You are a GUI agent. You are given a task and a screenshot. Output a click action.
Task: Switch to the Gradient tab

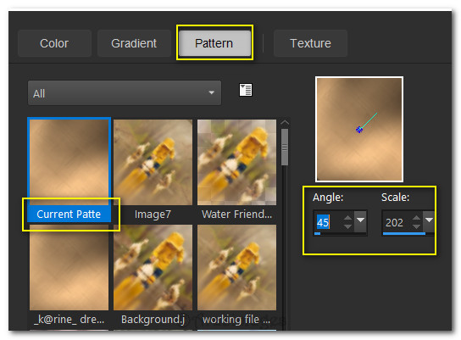click(134, 43)
